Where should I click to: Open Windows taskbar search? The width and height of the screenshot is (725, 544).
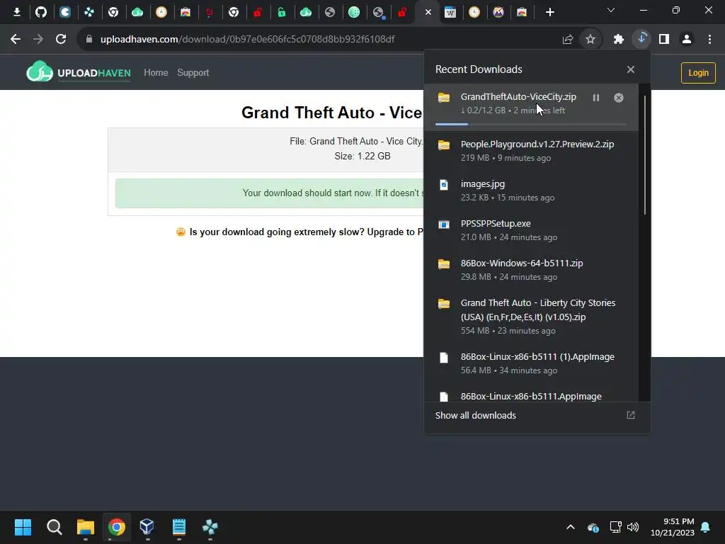[54, 527]
